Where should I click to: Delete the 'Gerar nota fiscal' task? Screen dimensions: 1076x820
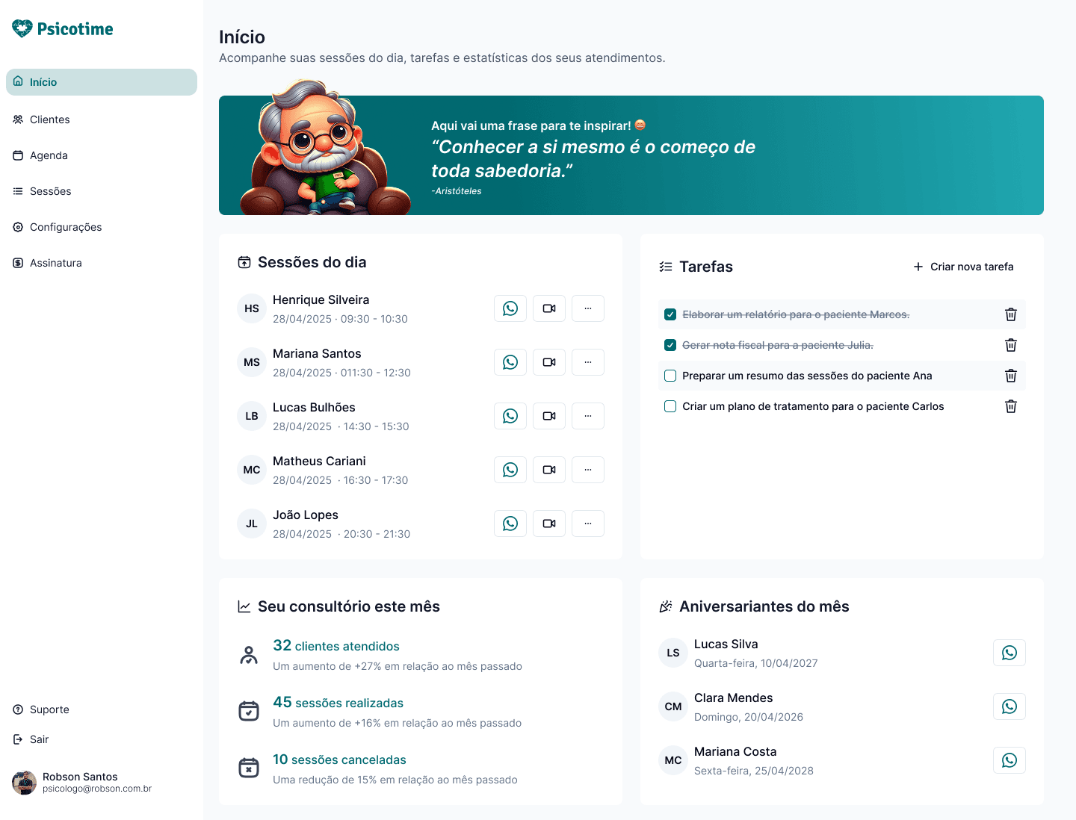click(1011, 345)
